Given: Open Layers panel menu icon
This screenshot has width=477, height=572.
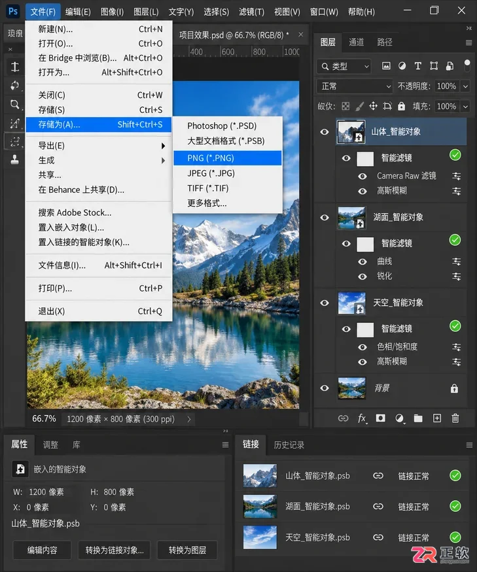Looking at the screenshot, I should [468, 42].
